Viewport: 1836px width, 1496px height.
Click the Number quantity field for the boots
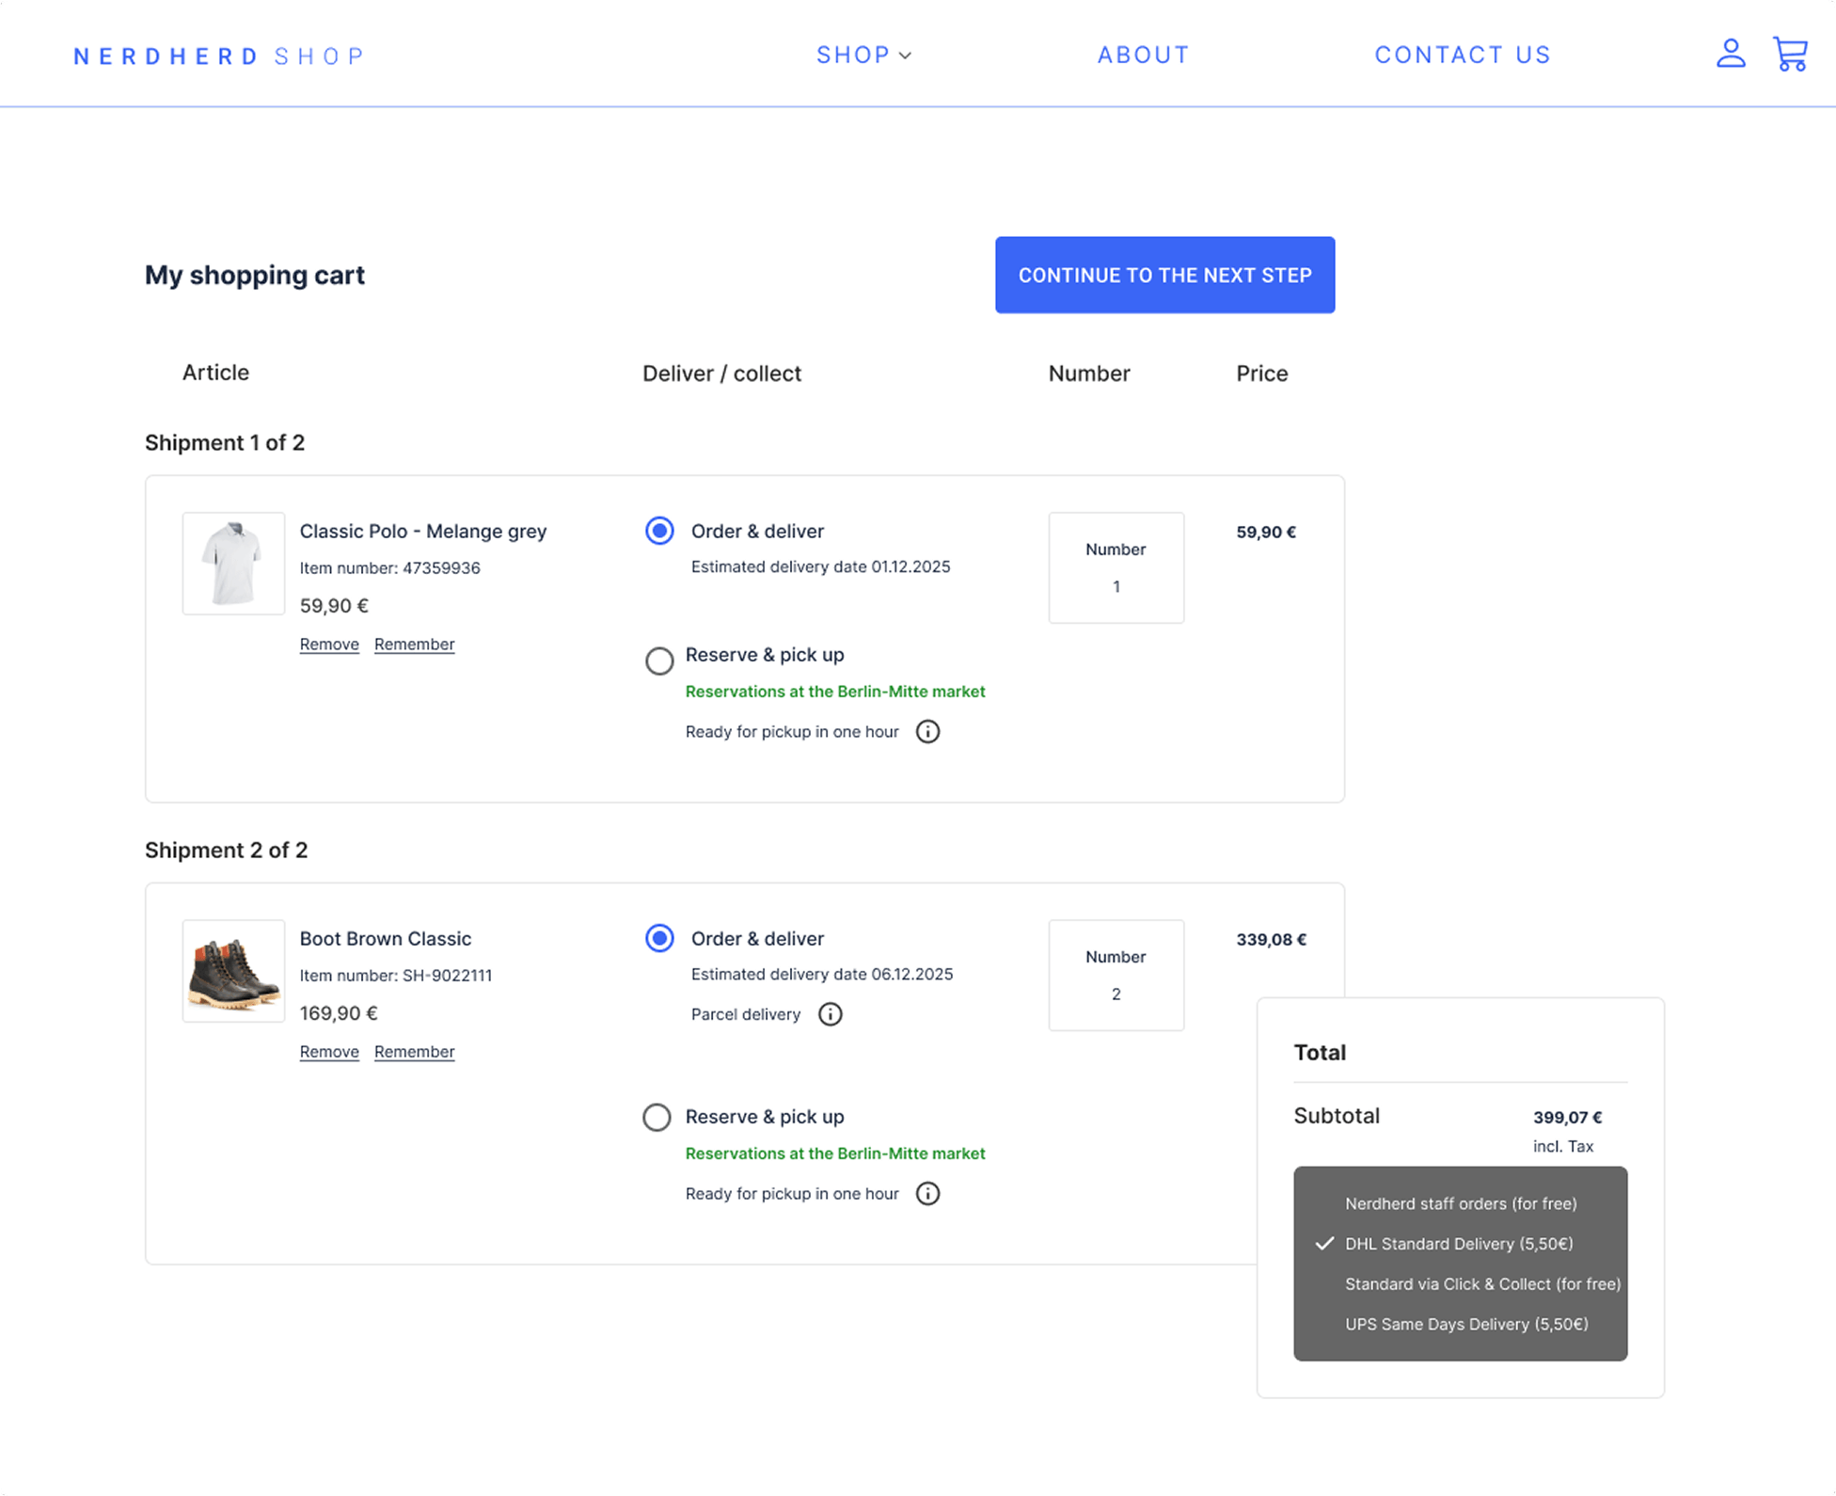click(x=1116, y=976)
